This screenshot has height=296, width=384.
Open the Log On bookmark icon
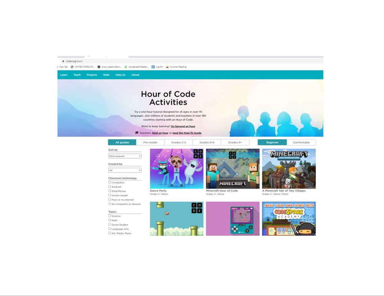point(153,67)
